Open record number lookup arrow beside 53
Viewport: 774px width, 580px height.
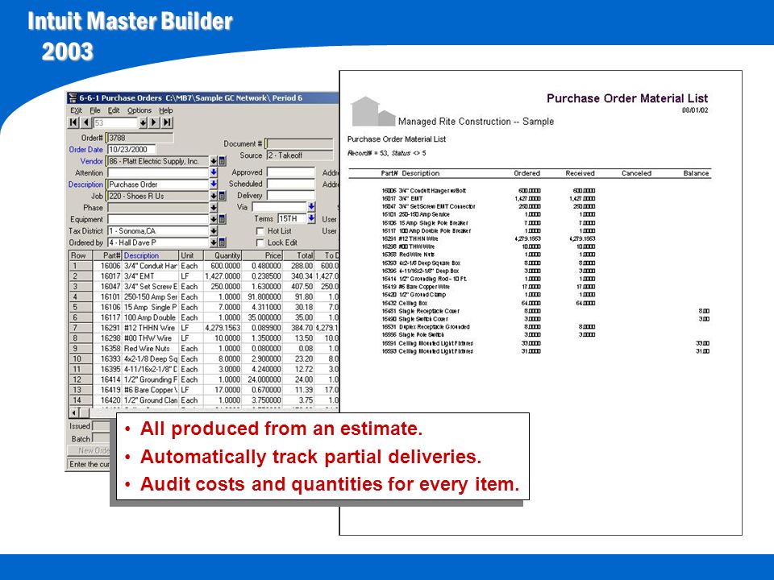[x=143, y=122]
